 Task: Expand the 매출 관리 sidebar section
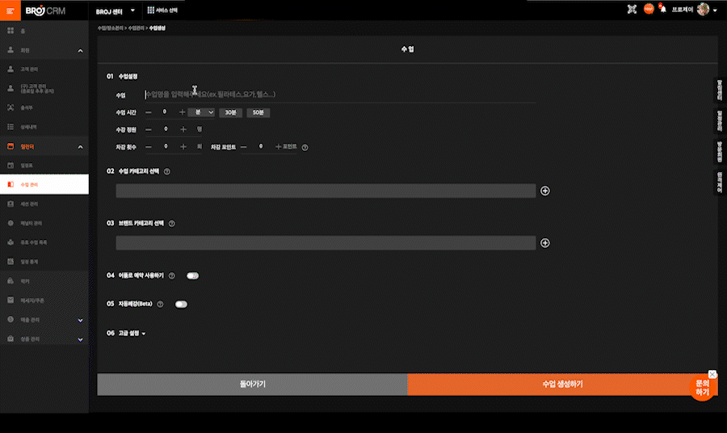[80, 321]
